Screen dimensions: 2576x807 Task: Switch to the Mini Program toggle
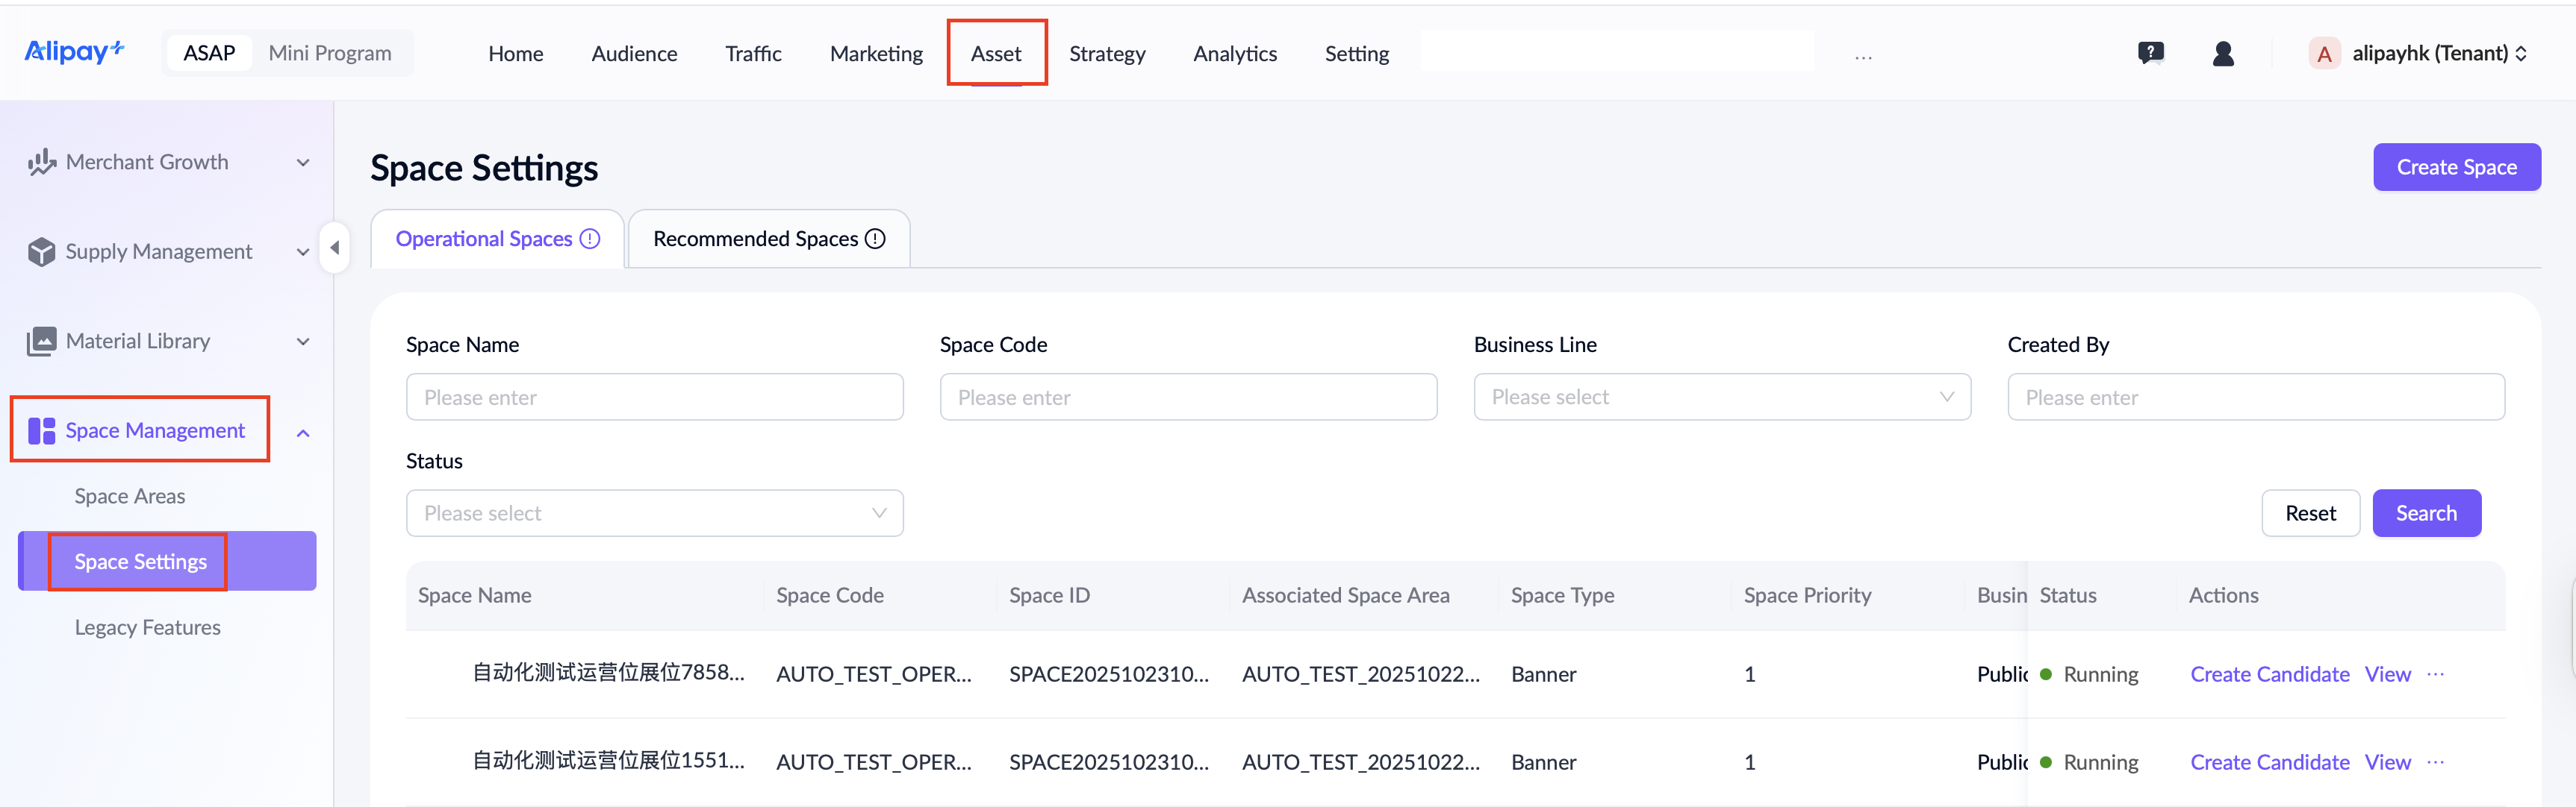click(x=329, y=53)
